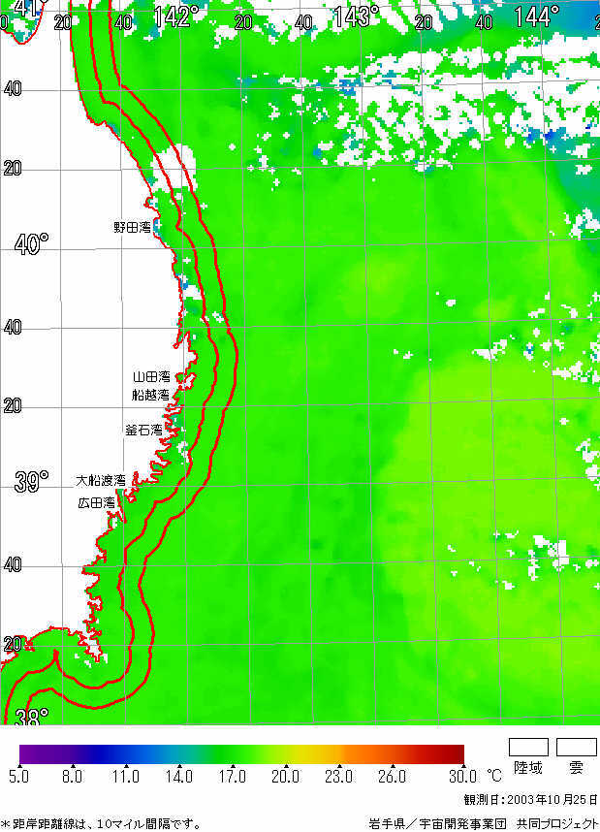Viewport: 600px width, 832px height.
Task: Click the 11.0 scale value
Action: (x=125, y=777)
